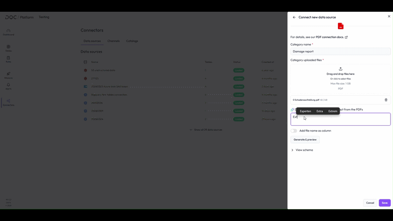Click the red PDF file icon

(340, 26)
